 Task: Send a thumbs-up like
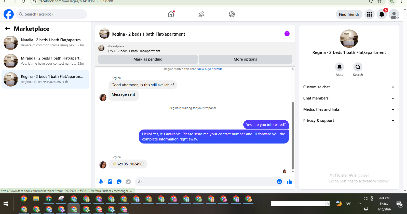click(x=290, y=182)
